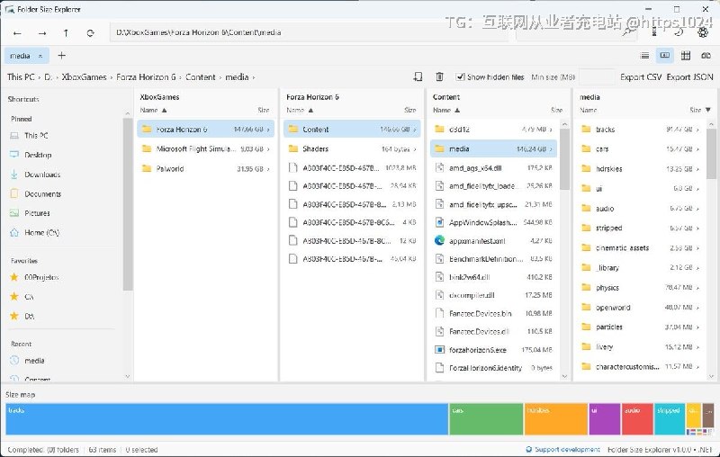Navigate up one folder level
The image size is (720, 457).
66,33
